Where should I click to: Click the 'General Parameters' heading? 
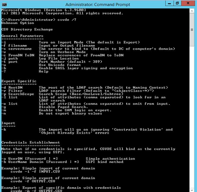point(22,36)
